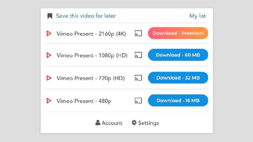
Task: Click the play icon for 2160p (4K)
Action: tap(49, 33)
